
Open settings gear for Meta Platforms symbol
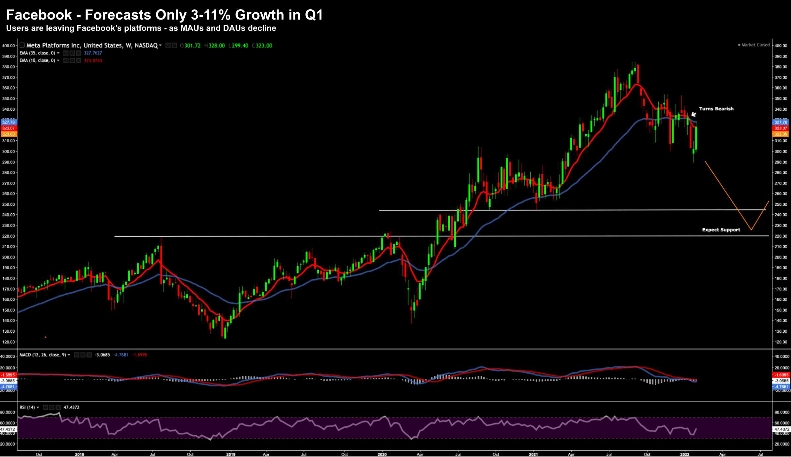point(174,45)
